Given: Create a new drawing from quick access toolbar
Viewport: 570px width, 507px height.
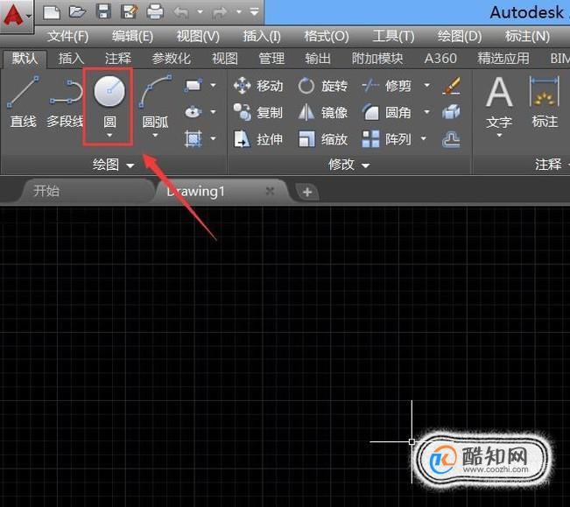Looking at the screenshot, I should click(52, 12).
